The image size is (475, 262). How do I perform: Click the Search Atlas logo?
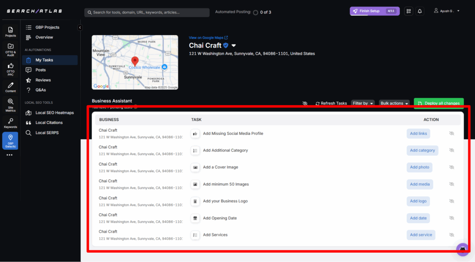click(x=34, y=11)
